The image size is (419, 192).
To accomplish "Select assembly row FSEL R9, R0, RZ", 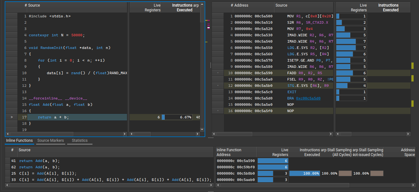I will pyautogui.click(x=278, y=79).
